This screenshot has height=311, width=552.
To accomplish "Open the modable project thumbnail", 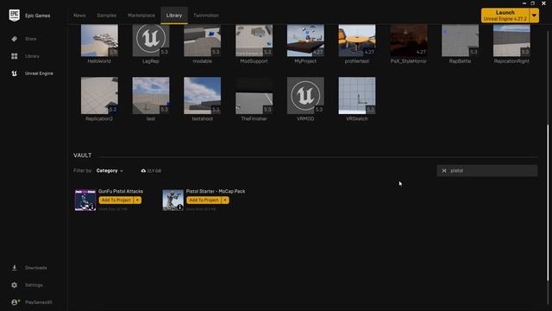I will [203, 41].
